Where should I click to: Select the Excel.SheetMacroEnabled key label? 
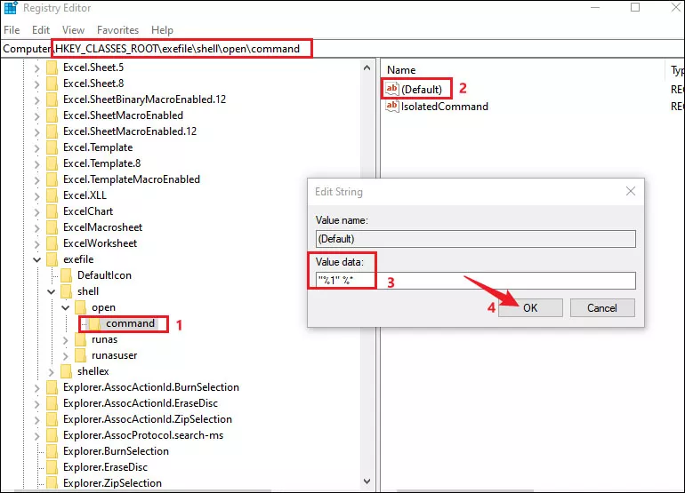click(x=123, y=115)
